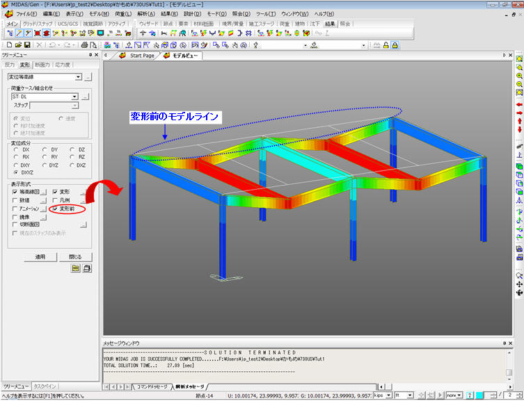The image size is (524, 401).
Task: Click the Print Preview icon
Action: click(x=93, y=45)
